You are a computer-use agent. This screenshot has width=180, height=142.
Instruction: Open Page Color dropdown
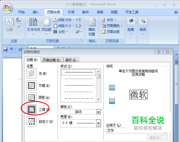pyautogui.click(x=112, y=26)
